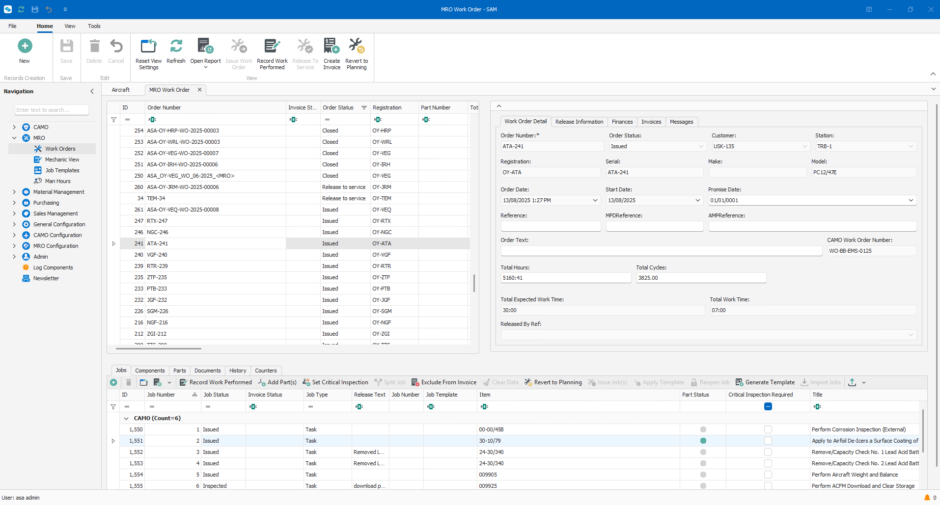
Task: Tick Critical Inspection checkbox for job 1,551
Action: point(768,441)
